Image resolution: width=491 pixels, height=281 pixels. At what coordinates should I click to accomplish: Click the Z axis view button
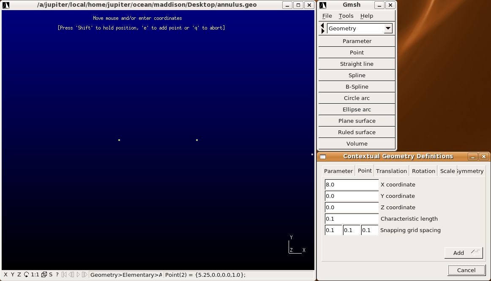click(19, 275)
